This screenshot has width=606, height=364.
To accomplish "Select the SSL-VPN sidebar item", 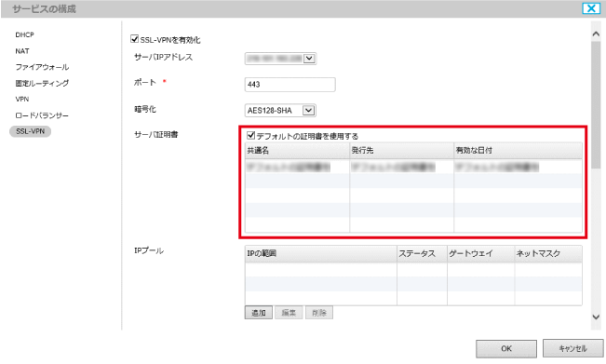I will (30, 131).
